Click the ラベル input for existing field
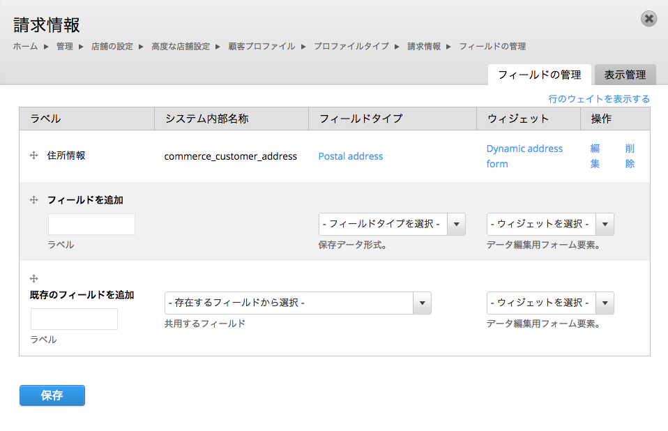 [x=73, y=319]
